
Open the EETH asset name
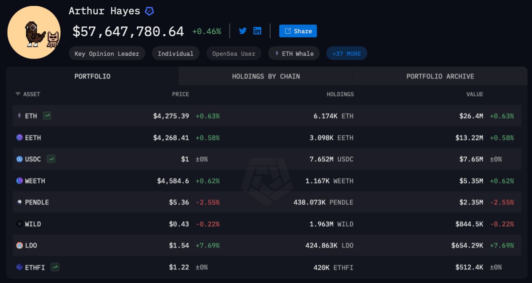tap(33, 138)
